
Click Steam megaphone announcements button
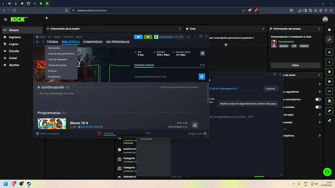138,37
